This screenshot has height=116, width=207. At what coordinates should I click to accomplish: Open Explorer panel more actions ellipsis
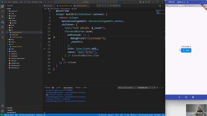pyautogui.click(x=40, y=6)
